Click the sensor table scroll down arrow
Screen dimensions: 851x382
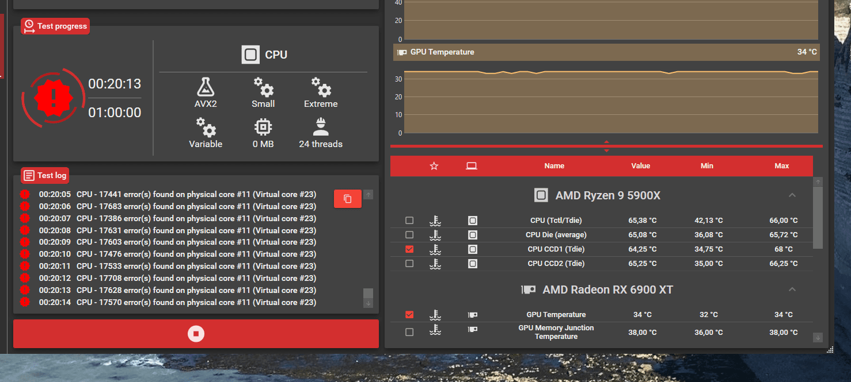(x=818, y=338)
